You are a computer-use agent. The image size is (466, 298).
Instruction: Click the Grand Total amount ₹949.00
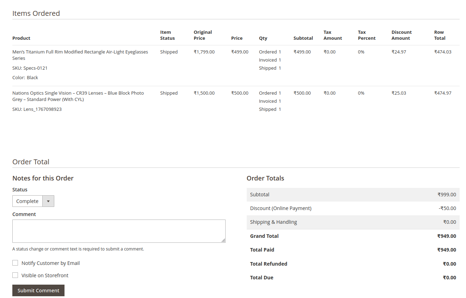tap(446, 236)
